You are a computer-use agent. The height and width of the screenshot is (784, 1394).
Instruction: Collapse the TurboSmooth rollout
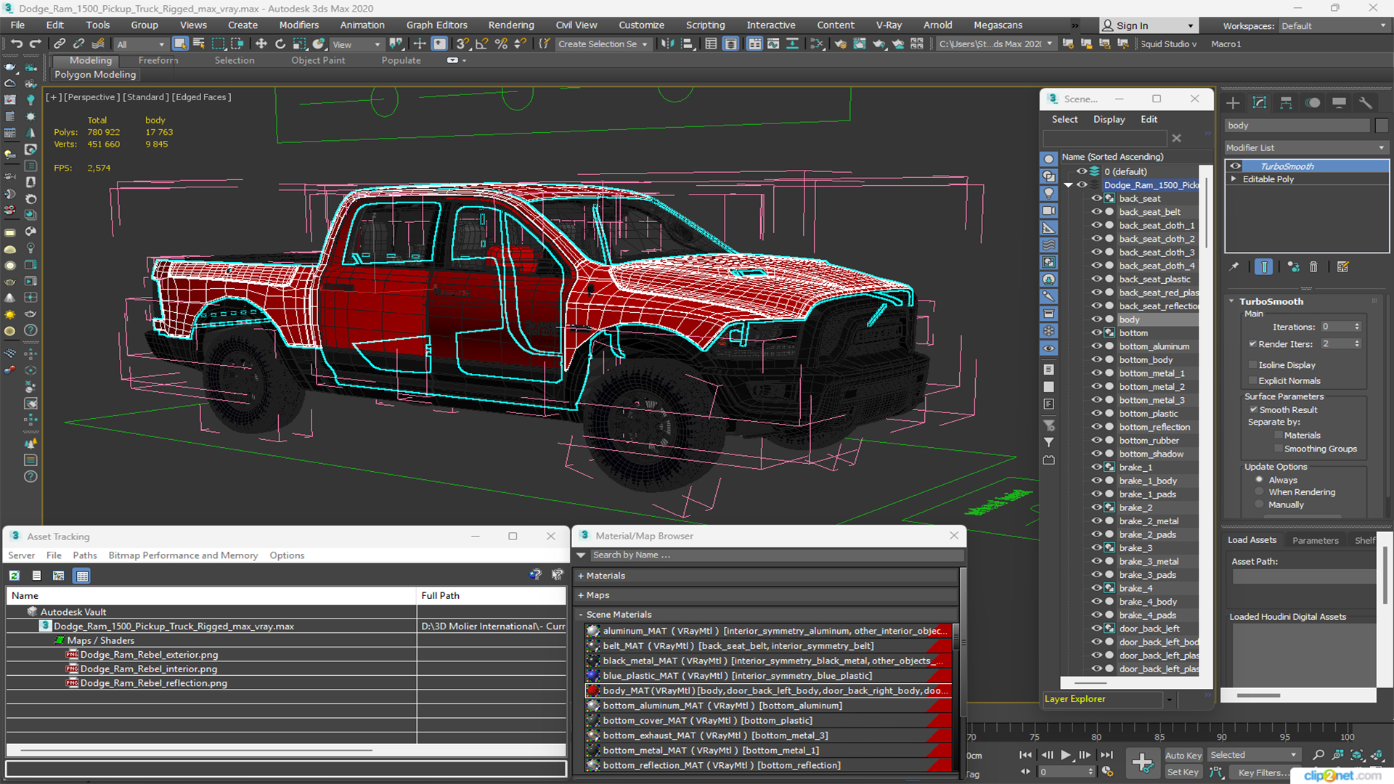[x=1231, y=301]
